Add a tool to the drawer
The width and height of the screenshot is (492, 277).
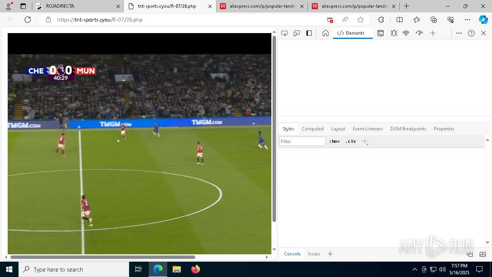[x=330, y=254]
